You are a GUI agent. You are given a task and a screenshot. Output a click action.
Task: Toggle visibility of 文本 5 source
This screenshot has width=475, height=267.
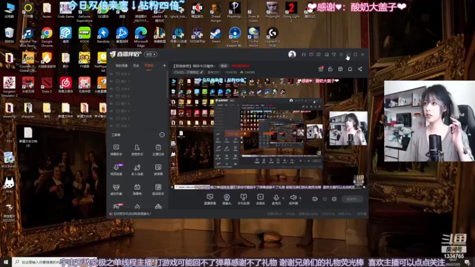point(111,118)
